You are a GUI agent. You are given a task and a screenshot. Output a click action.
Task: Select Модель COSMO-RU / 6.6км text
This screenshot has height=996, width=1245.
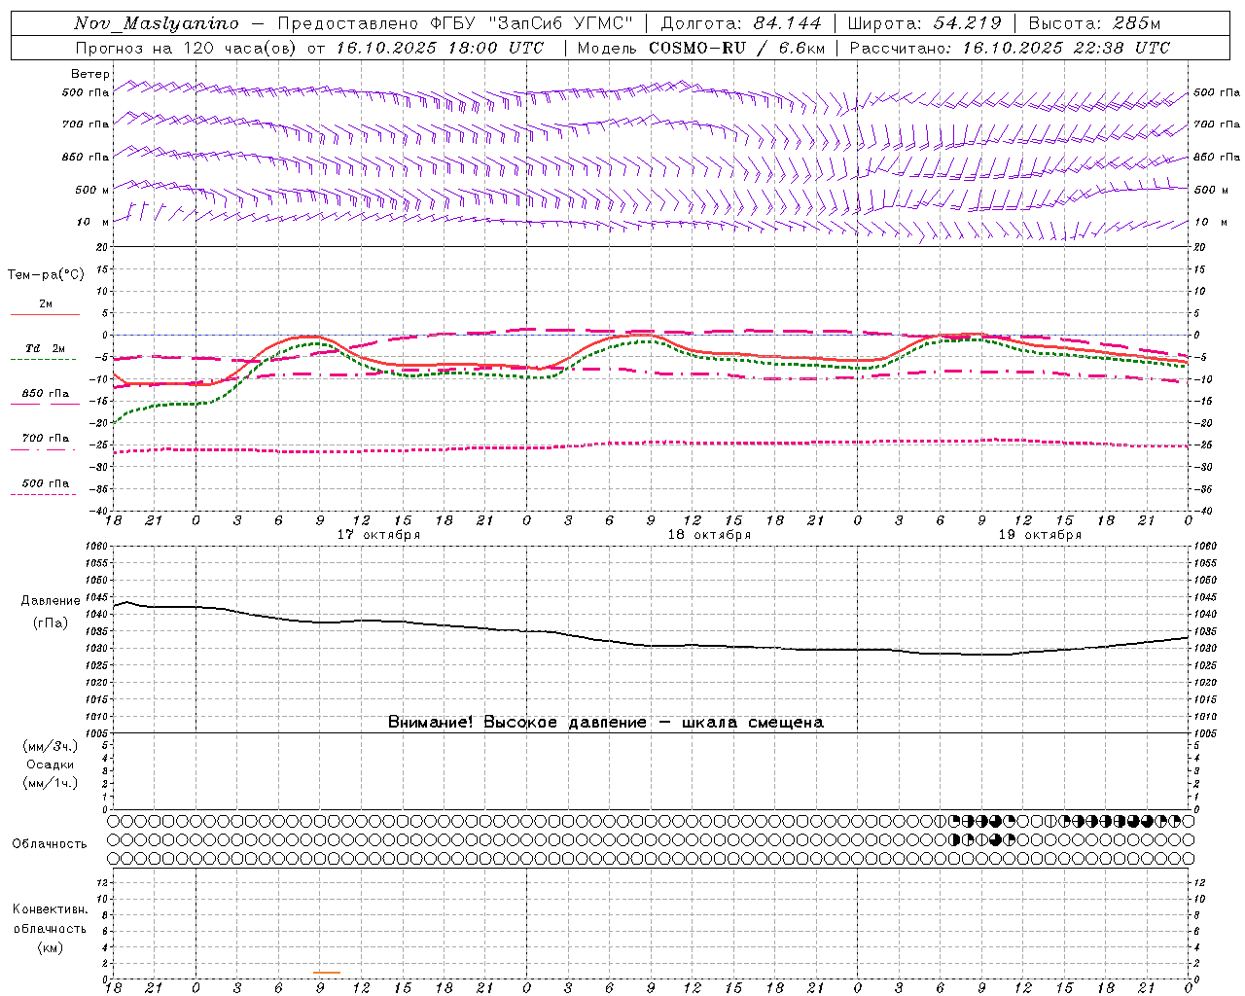pos(701,48)
